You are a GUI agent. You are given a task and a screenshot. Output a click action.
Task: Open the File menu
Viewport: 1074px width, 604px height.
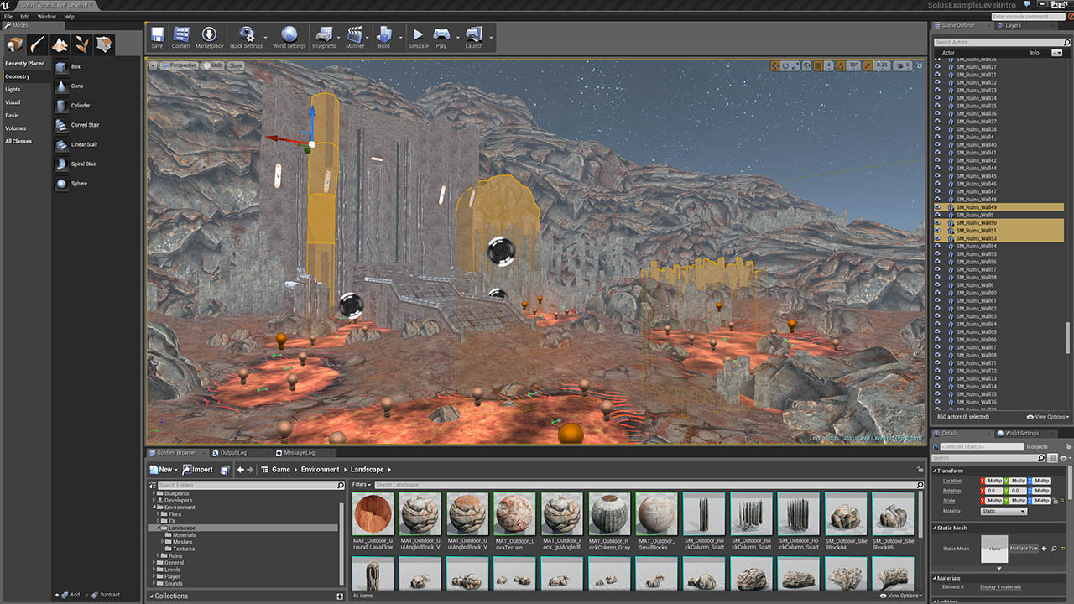tap(8, 16)
